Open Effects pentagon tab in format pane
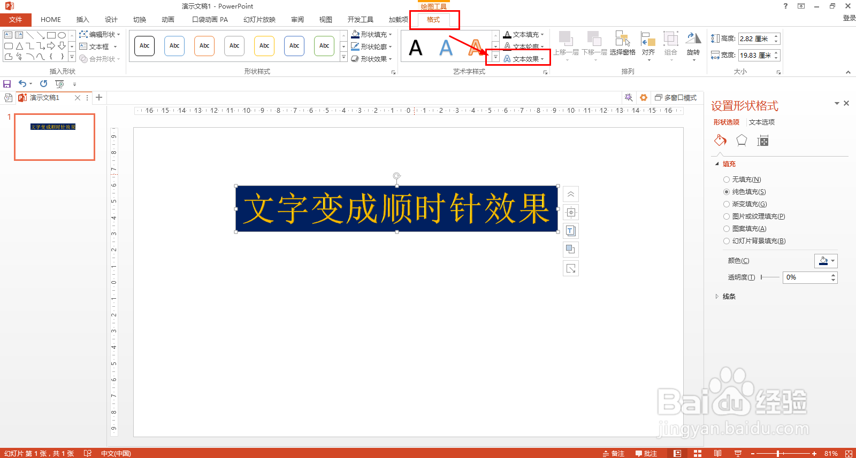The image size is (856, 458). pos(742,141)
